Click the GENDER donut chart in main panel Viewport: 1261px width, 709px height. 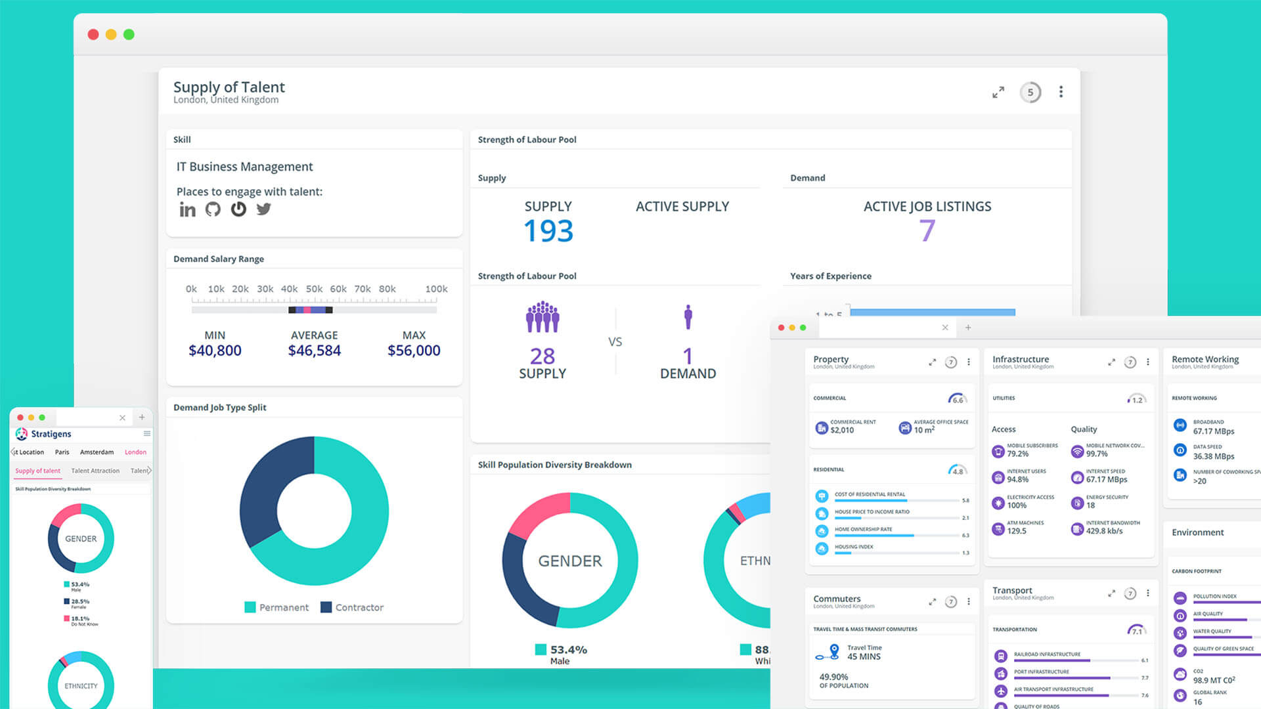point(570,561)
